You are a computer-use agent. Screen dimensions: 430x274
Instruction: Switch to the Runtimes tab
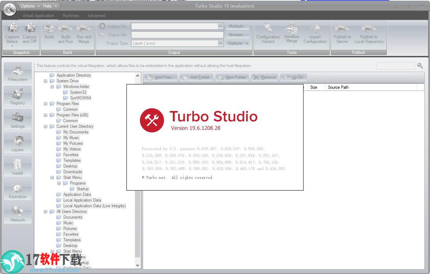(71, 15)
